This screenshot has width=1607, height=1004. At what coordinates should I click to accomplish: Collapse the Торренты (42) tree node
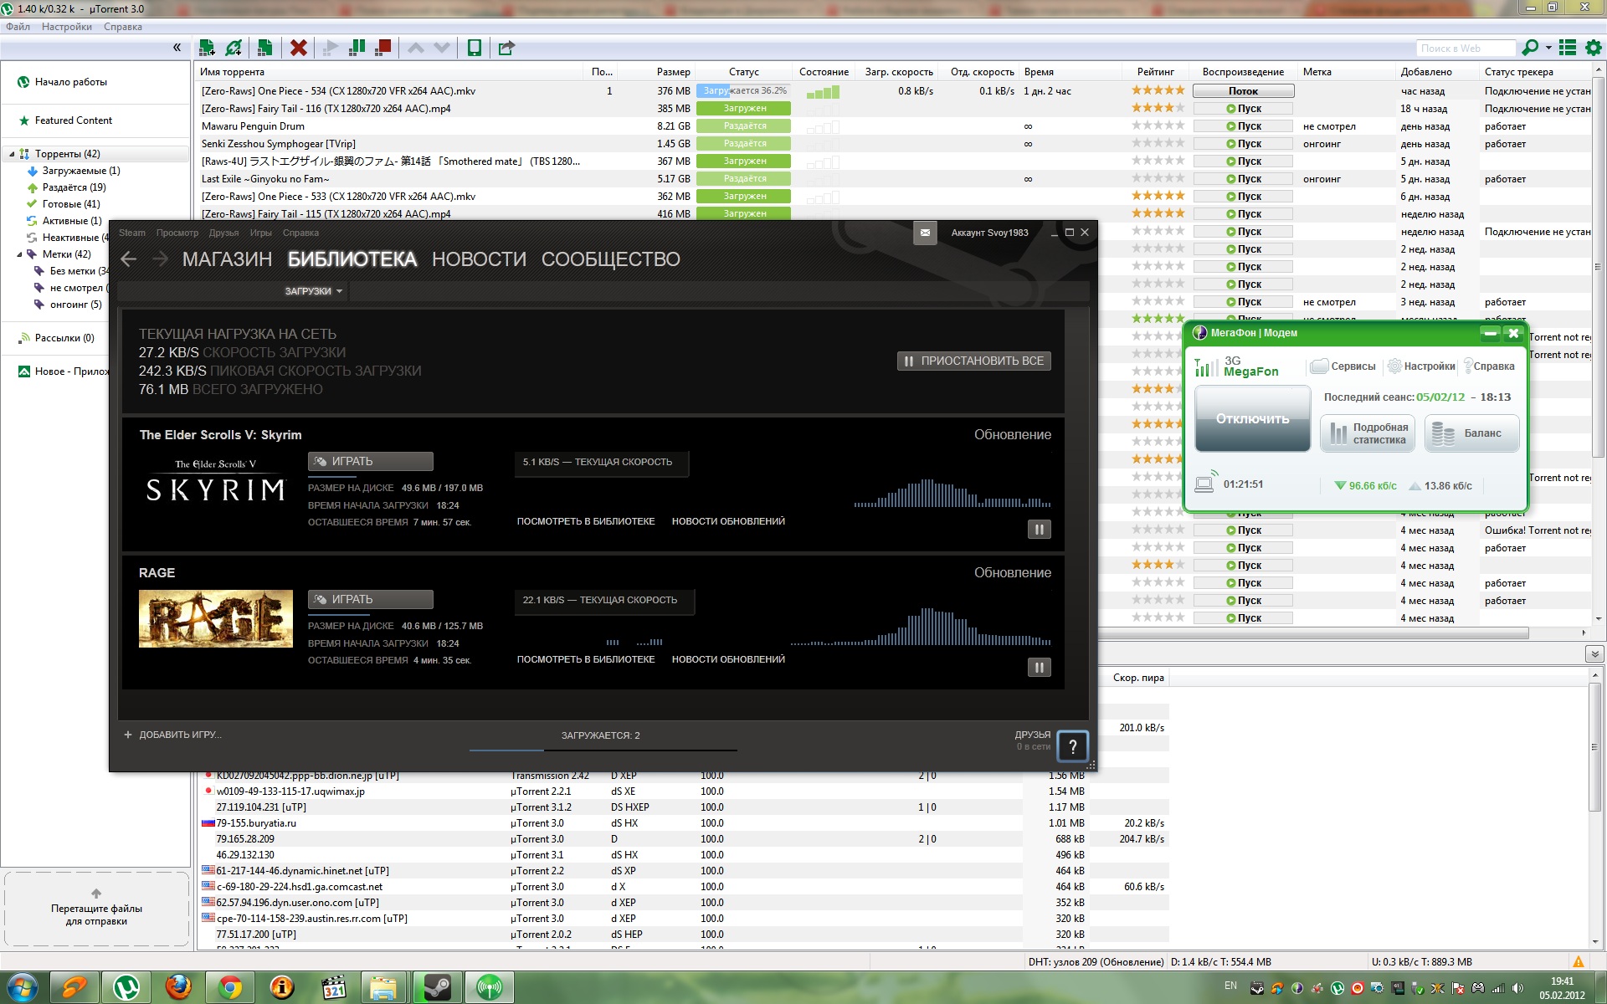(x=12, y=154)
